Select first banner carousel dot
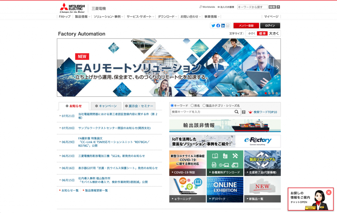This screenshot has width=337, height=213. tap(266, 93)
